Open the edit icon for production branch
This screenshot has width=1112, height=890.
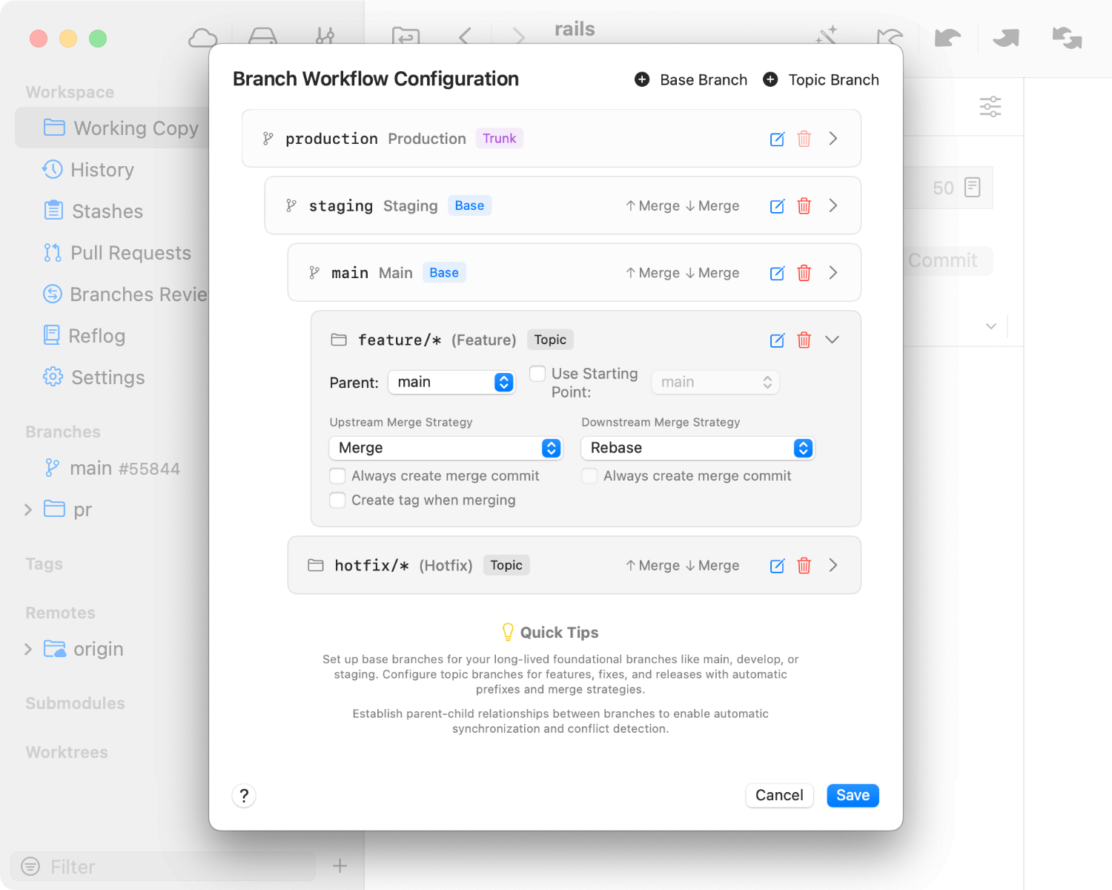777,139
